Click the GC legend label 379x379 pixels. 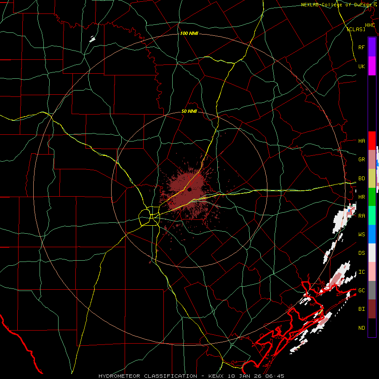pos(361,290)
